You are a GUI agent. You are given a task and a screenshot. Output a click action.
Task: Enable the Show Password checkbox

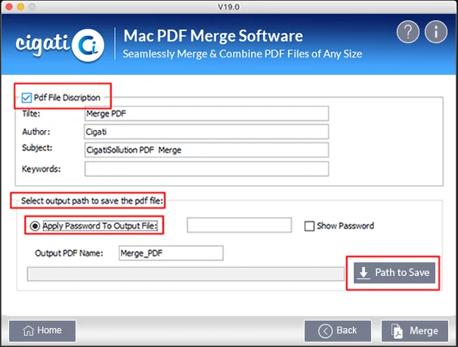tap(309, 226)
